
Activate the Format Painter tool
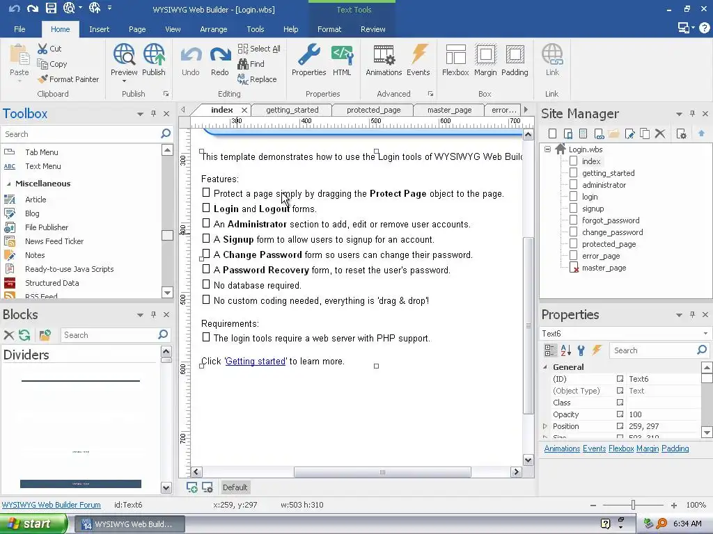(x=68, y=79)
